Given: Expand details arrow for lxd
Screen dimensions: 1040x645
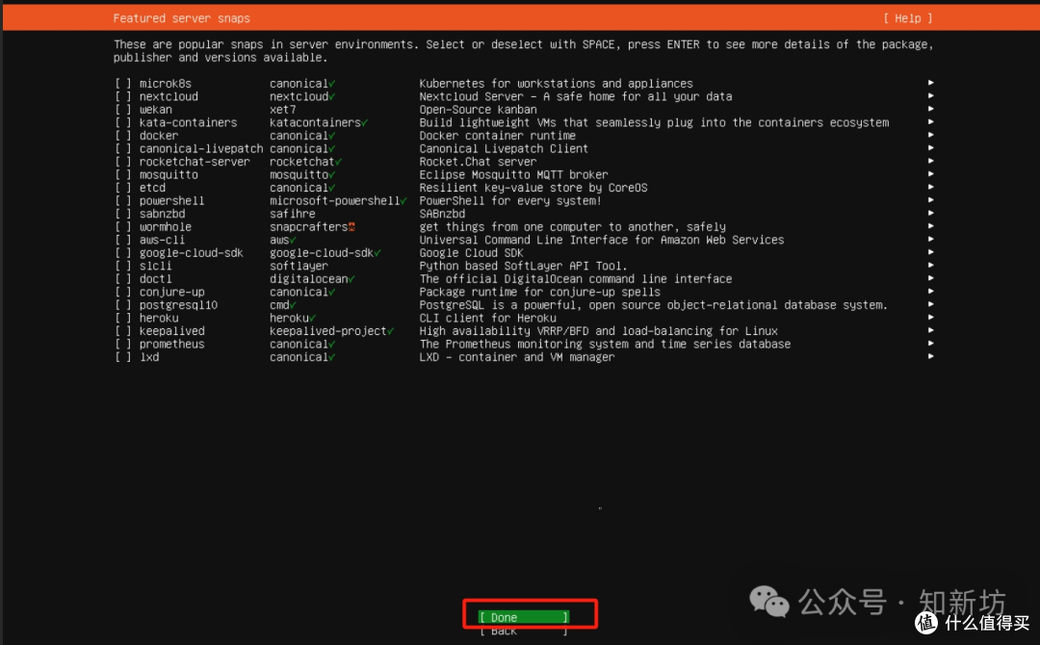Looking at the screenshot, I should pyautogui.click(x=929, y=356).
